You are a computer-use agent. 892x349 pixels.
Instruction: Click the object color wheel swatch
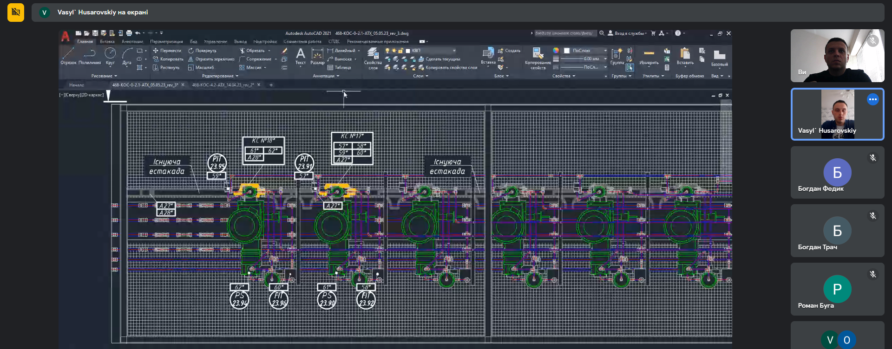point(556,51)
